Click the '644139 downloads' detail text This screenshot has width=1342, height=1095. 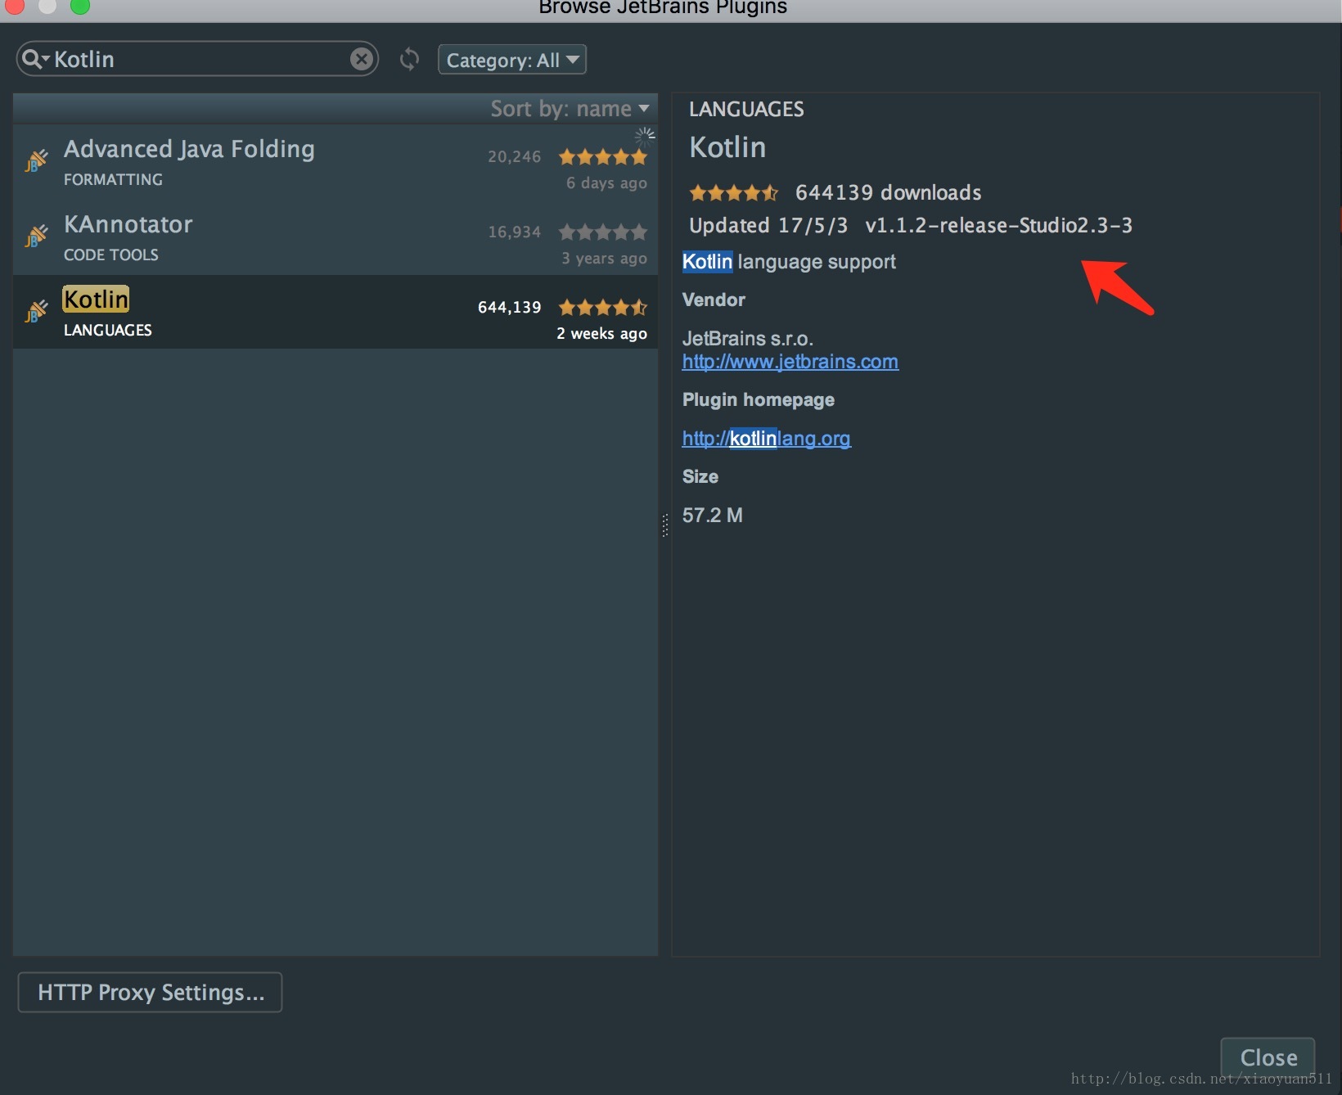(x=889, y=192)
